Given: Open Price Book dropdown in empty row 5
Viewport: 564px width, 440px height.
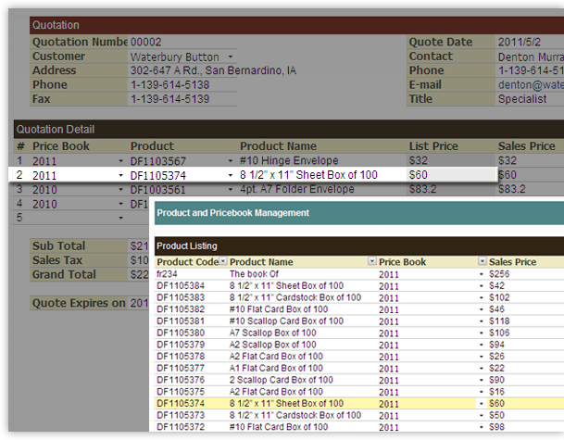Looking at the screenshot, I should [x=120, y=218].
